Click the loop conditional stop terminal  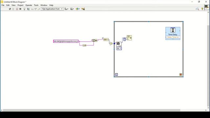(x=181, y=74)
